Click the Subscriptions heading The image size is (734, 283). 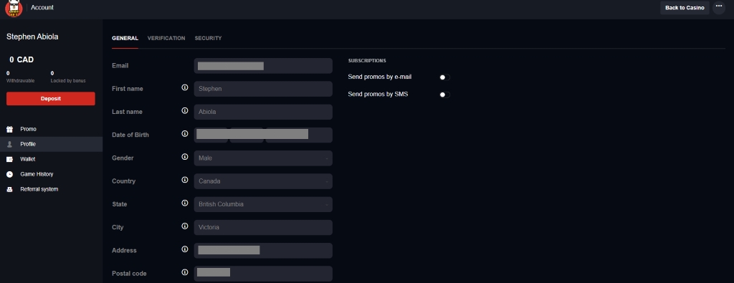pos(367,61)
